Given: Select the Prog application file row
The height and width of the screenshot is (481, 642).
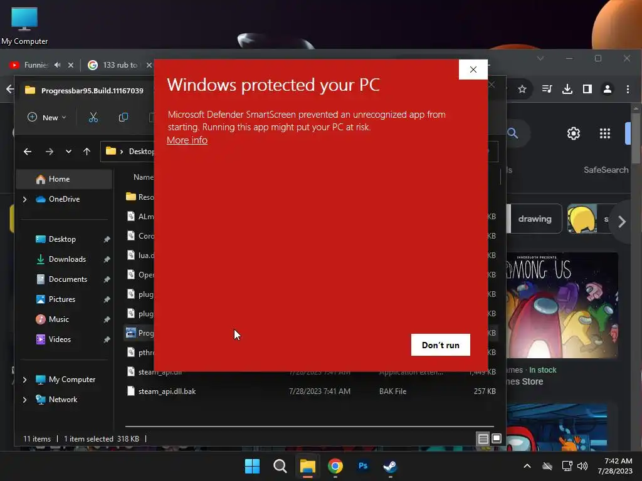Looking at the screenshot, I should pos(139,333).
